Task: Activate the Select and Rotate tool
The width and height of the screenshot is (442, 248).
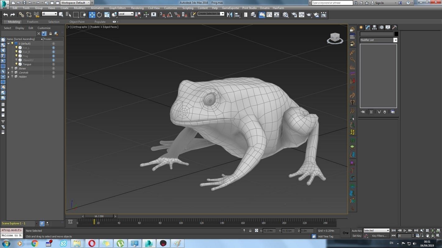Action: pyautogui.click(x=99, y=15)
